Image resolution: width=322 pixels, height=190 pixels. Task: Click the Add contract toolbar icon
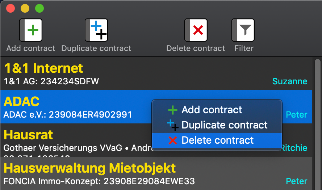pyautogui.click(x=31, y=30)
